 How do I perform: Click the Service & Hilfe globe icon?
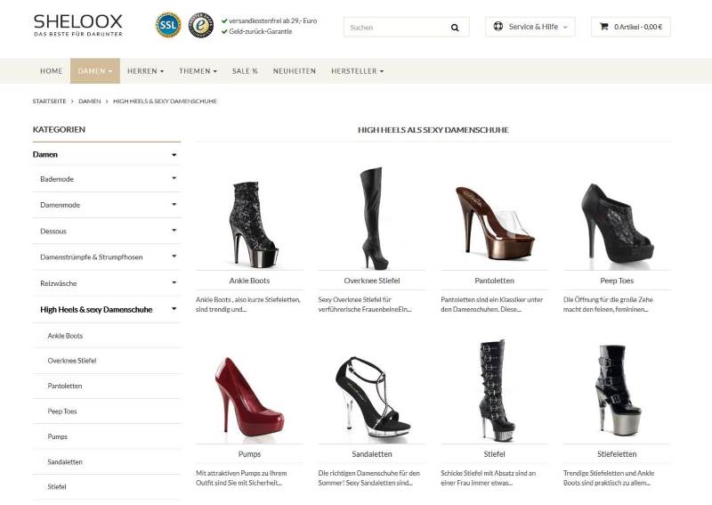498,27
